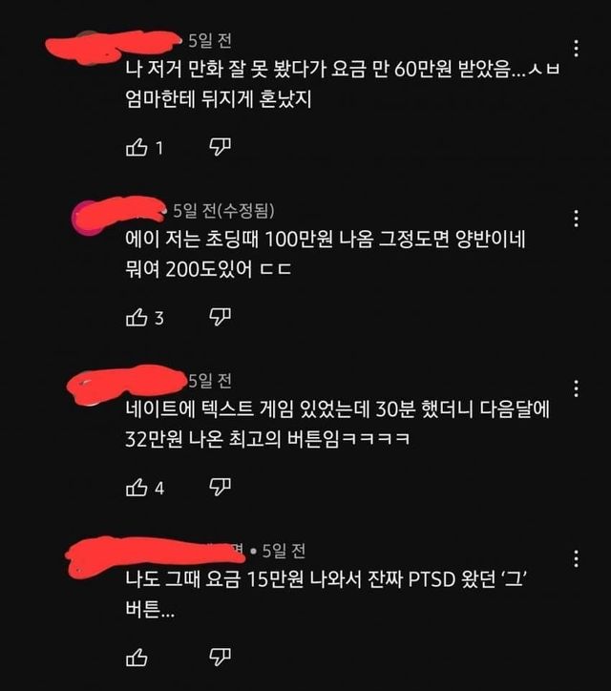Open the more-options menu for the 60만원 comment
This screenshot has width=611, height=691.
[577, 49]
